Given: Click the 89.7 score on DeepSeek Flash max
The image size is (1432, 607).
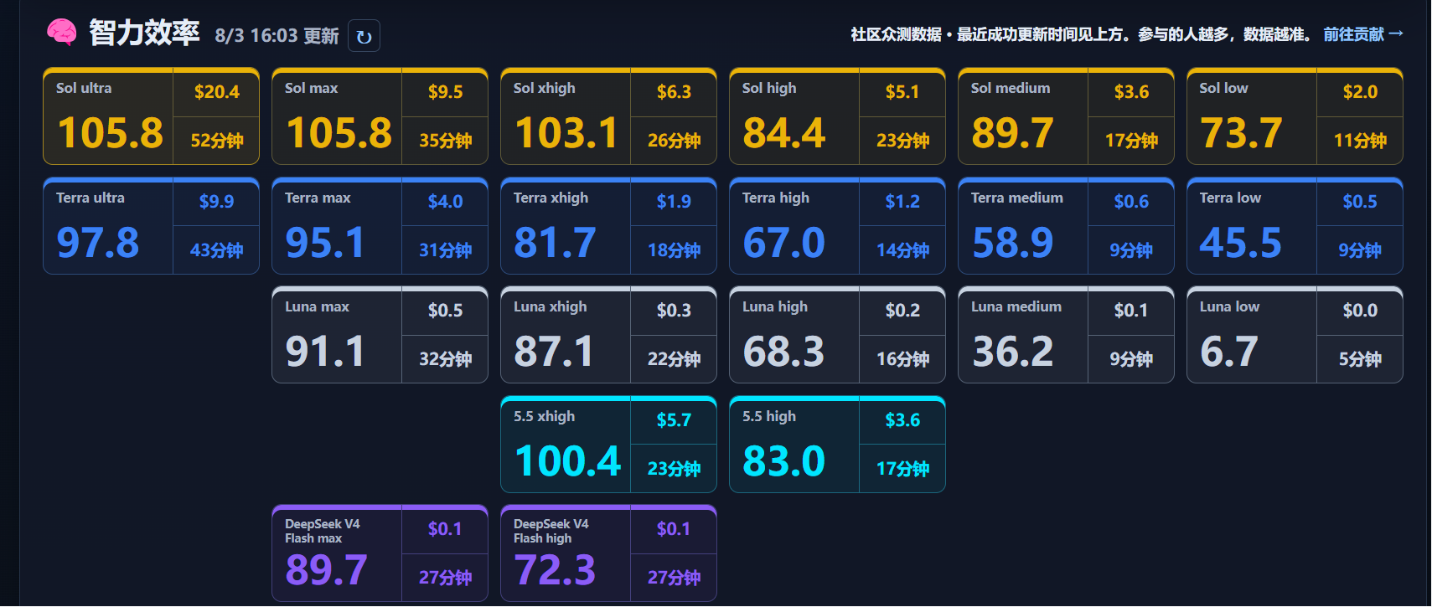Looking at the screenshot, I should pos(327,570).
